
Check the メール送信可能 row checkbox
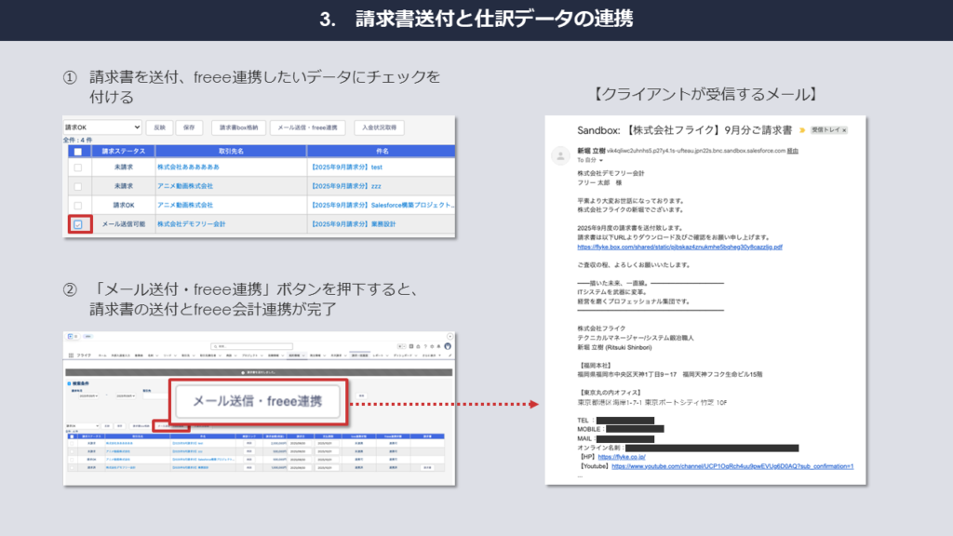[x=77, y=224]
